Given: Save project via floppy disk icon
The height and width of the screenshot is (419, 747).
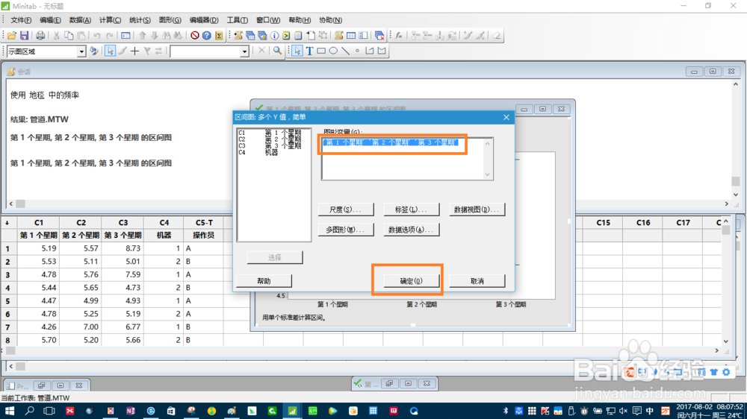Looking at the screenshot, I should tap(25, 36).
